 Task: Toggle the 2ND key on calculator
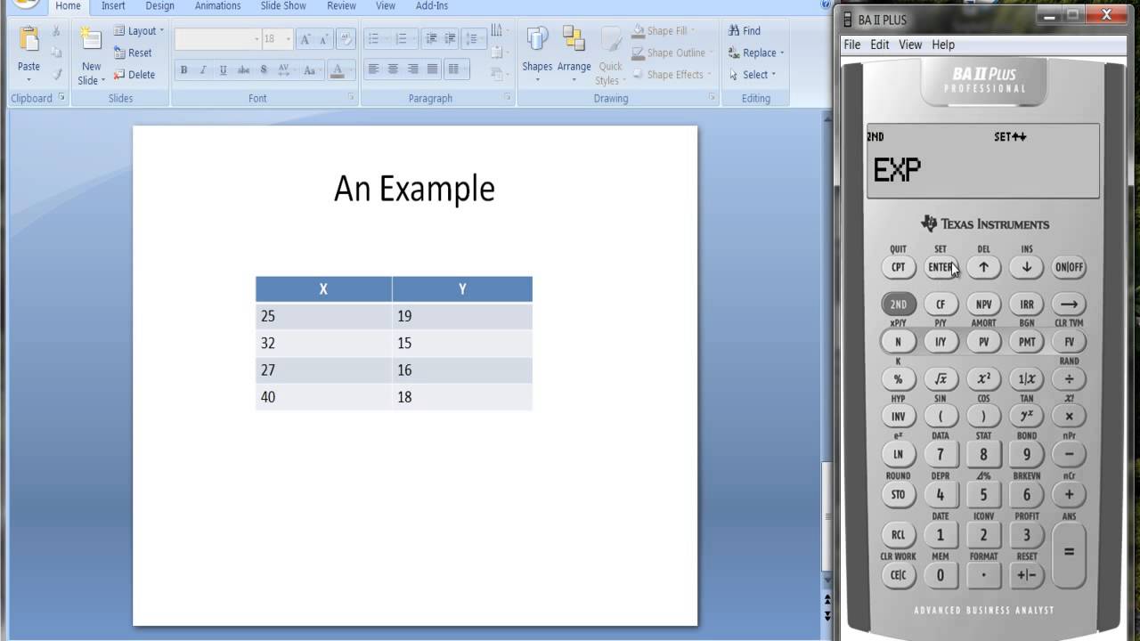pyautogui.click(x=898, y=304)
